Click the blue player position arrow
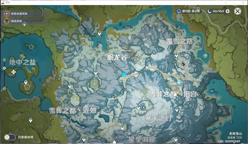This screenshot has width=248, height=144. click(124, 74)
